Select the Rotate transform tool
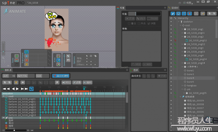 26,52
